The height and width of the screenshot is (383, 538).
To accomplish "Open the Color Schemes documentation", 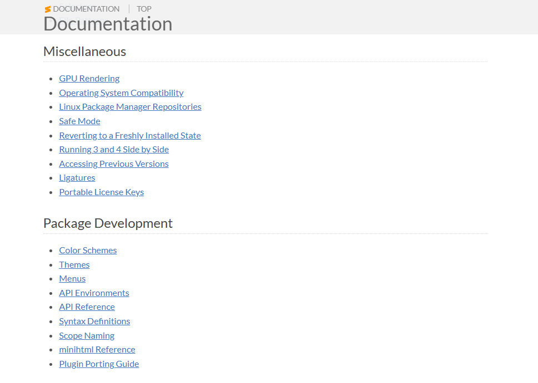I will coord(88,251).
